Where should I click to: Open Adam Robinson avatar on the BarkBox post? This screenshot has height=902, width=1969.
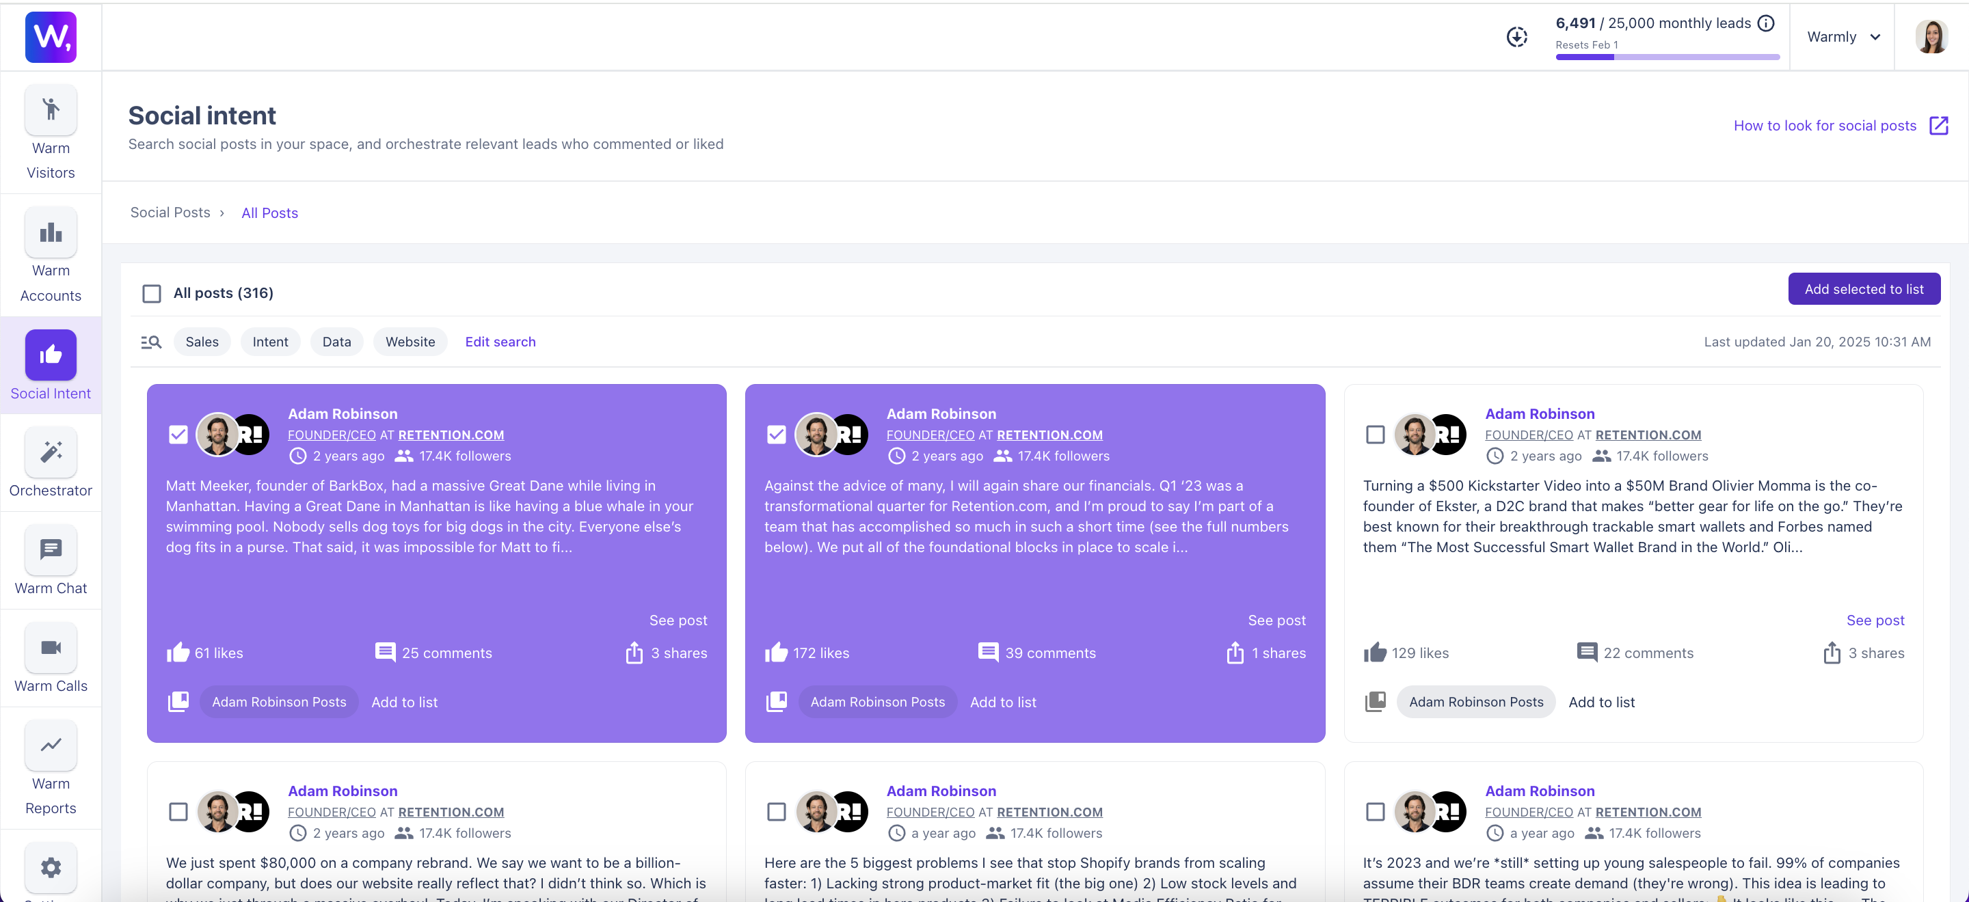[218, 435]
